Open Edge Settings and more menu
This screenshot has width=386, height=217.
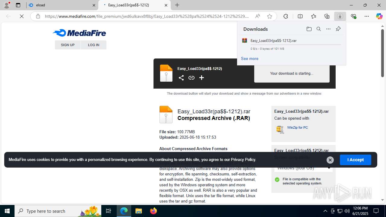[367, 16]
